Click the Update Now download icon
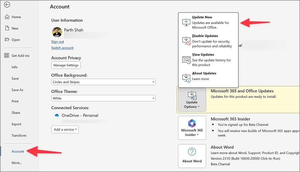Image resolution: width=300 pixels, height=172 pixels. tap(186, 22)
